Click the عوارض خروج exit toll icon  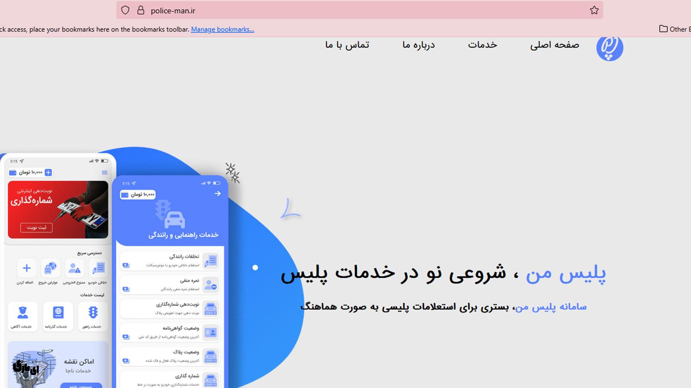pos(51,267)
